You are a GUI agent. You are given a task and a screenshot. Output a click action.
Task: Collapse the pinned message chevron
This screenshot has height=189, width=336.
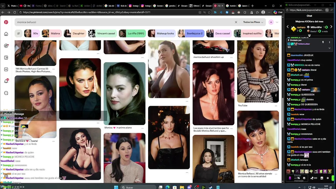[x=329, y=48]
